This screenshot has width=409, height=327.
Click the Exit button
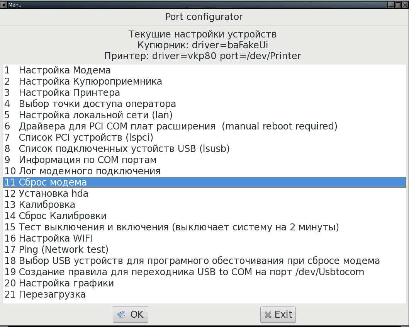278,315
